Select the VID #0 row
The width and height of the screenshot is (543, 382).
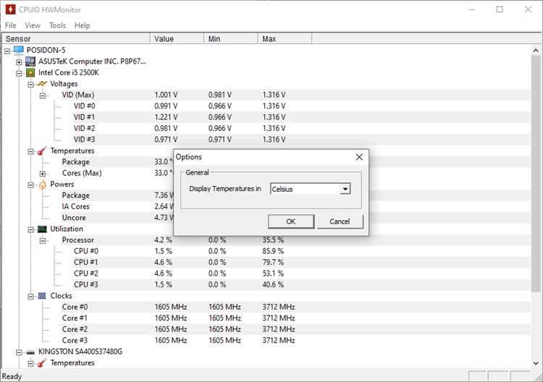295,106
